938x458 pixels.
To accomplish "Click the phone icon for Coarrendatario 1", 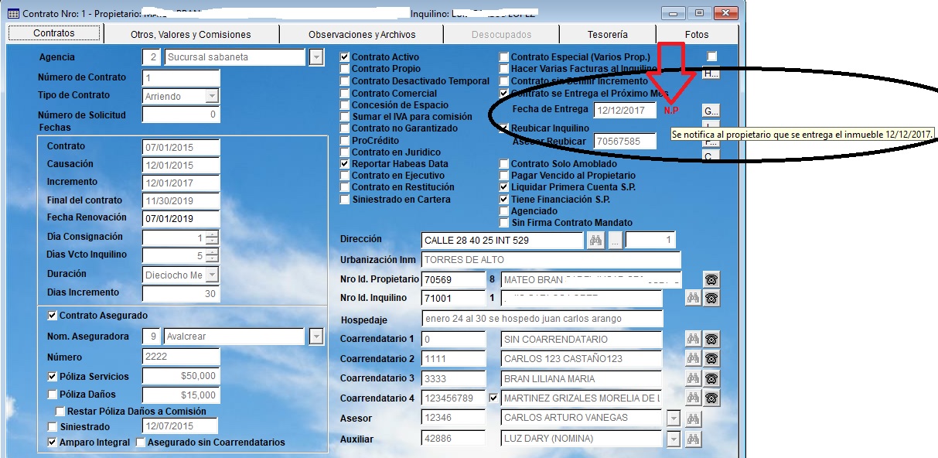I will pyautogui.click(x=711, y=339).
